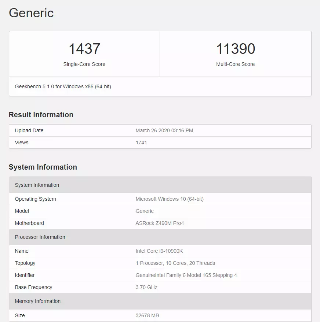This screenshot has height=322, width=320.
Task: Click the 'Model' row label
Action: pos(22,211)
